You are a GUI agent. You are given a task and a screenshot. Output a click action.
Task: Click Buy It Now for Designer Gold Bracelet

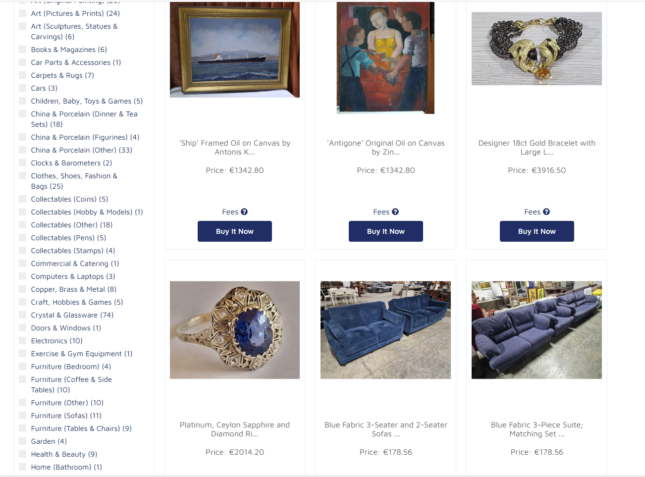[x=537, y=231]
